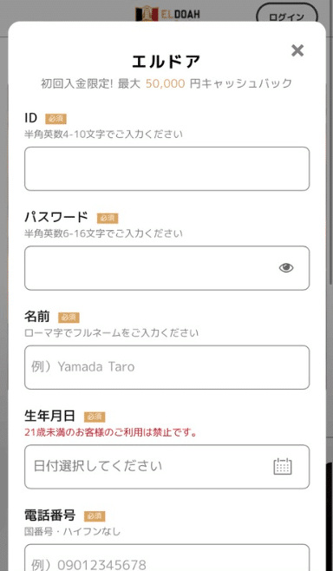The width and height of the screenshot is (333, 571).
Task: Click the ログイン button
Action: tap(287, 16)
